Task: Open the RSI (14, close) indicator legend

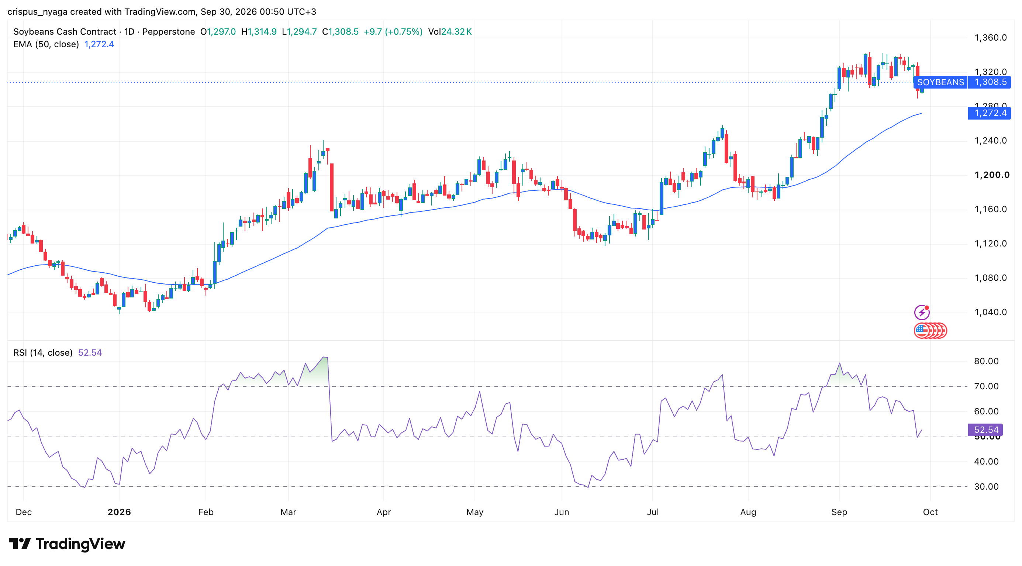Action: coord(43,353)
